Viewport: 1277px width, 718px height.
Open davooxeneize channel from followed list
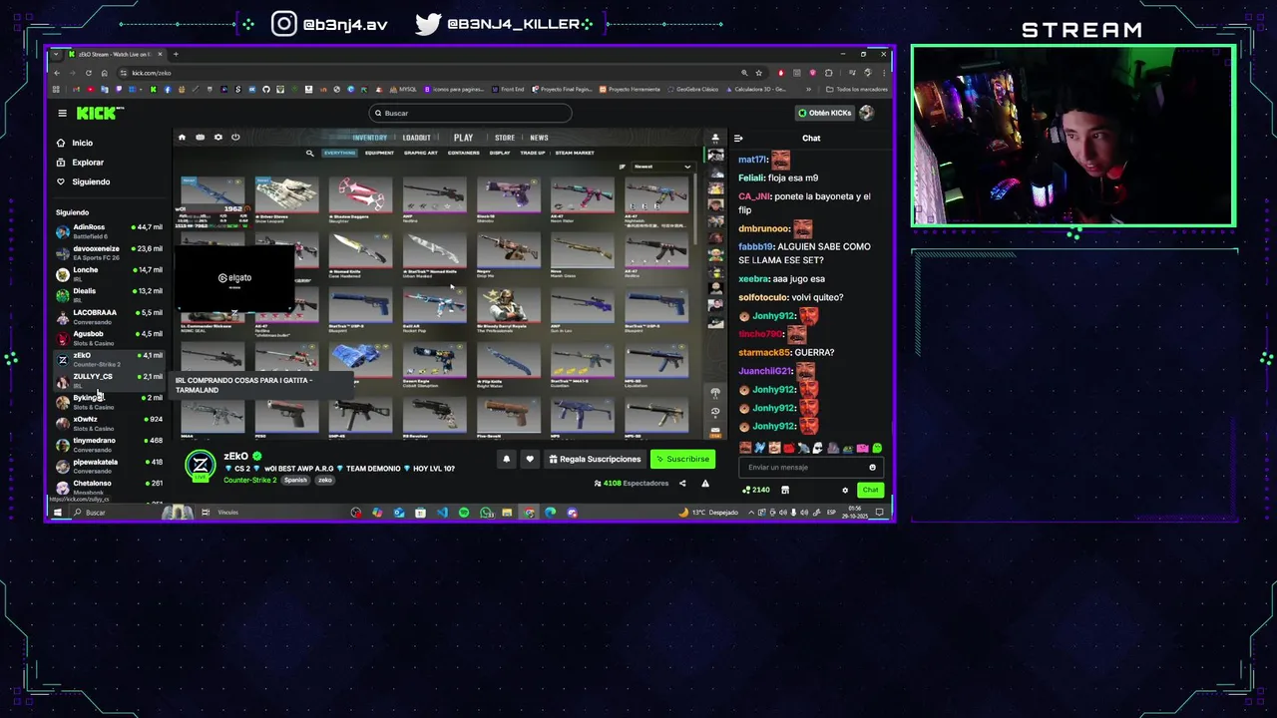click(109, 252)
